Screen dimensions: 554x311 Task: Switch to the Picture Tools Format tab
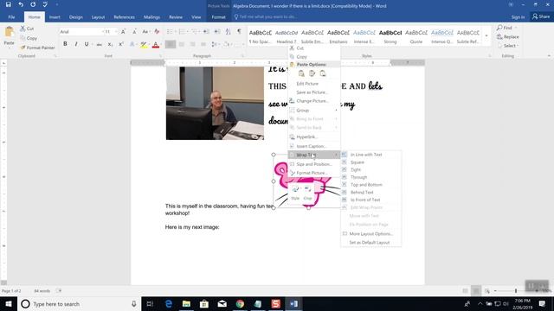pos(218,17)
